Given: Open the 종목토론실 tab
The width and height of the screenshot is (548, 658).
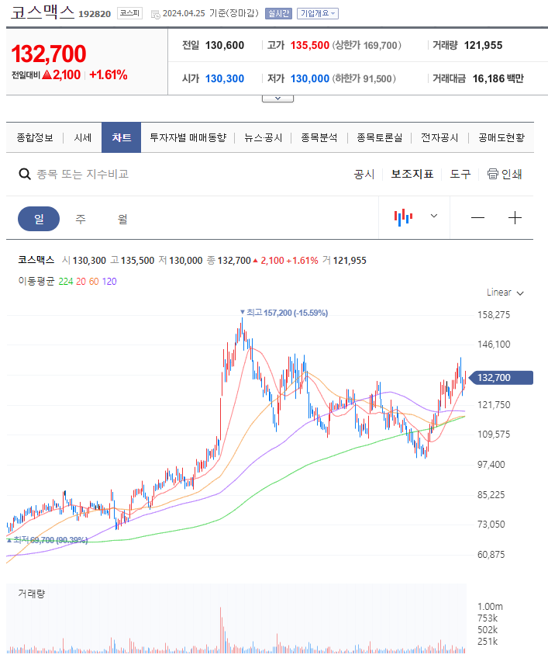Looking at the screenshot, I should (380, 137).
